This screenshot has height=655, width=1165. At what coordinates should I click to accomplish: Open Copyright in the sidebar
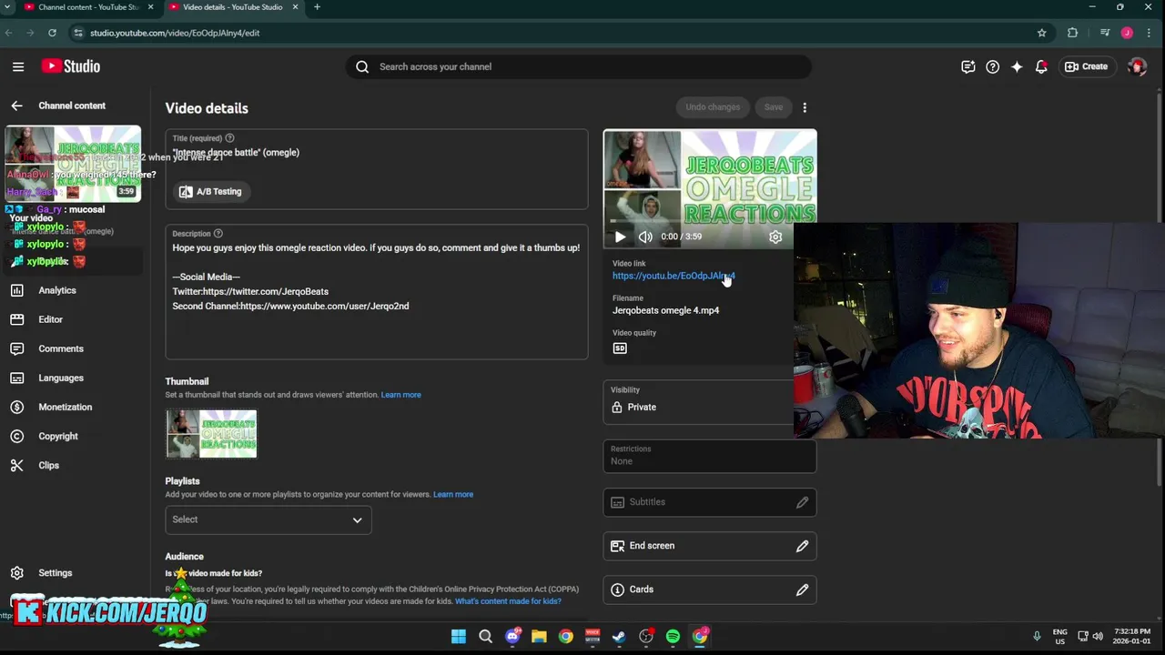pos(75,436)
